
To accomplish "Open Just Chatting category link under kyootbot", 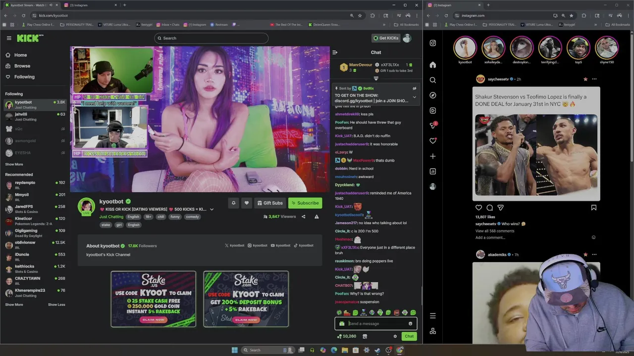I will tap(111, 217).
